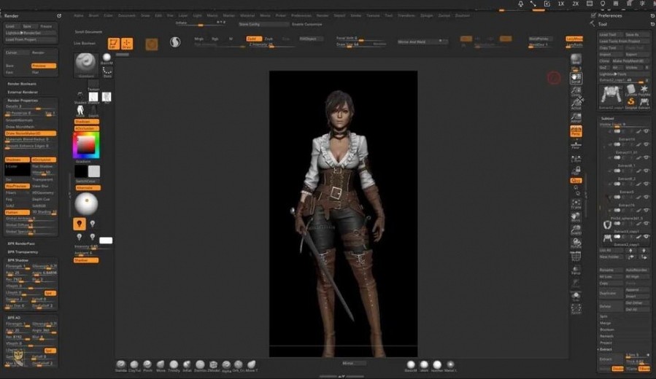The height and width of the screenshot is (379, 656).
Task: Open the Dots stroke type icon
Action: [x=107, y=71]
